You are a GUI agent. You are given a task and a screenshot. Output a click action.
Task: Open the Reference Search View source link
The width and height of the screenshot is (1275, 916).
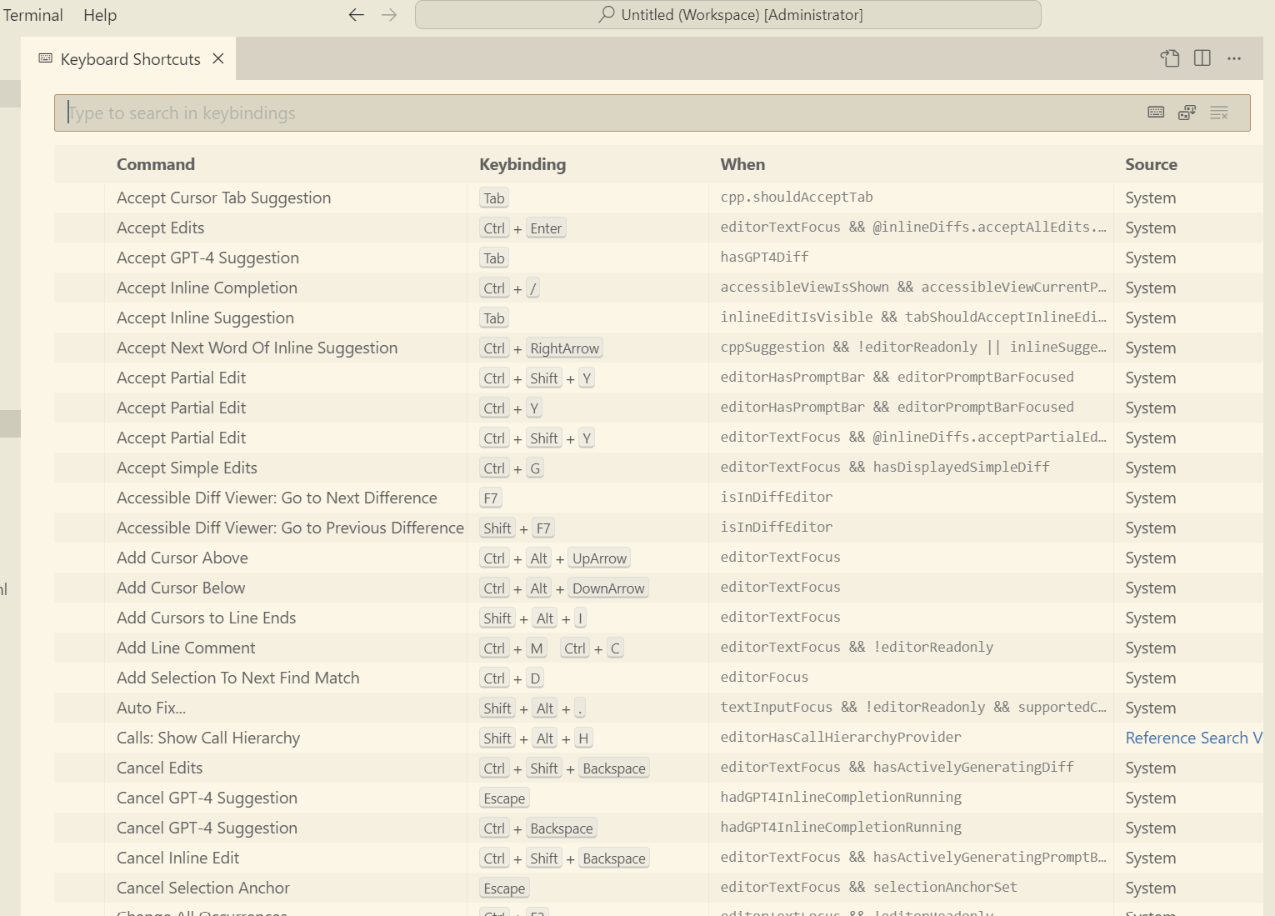pos(1193,738)
